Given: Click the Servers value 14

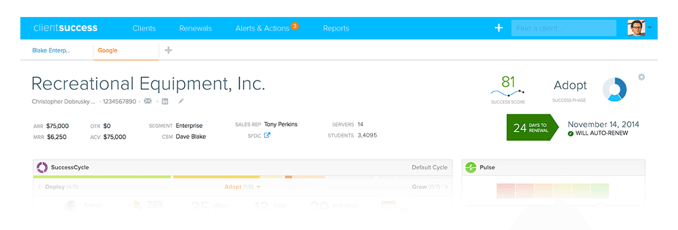Looking at the screenshot, I should tap(360, 124).
